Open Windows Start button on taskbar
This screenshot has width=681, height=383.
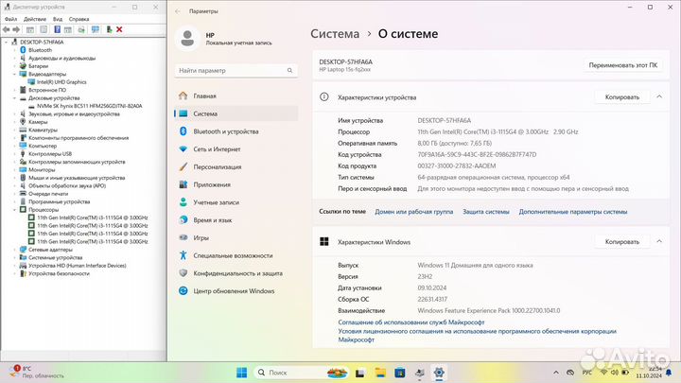point(242,373)
